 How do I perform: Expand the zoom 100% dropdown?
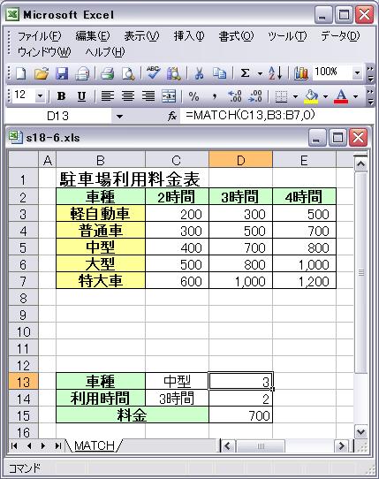click(x=357, y=73)
